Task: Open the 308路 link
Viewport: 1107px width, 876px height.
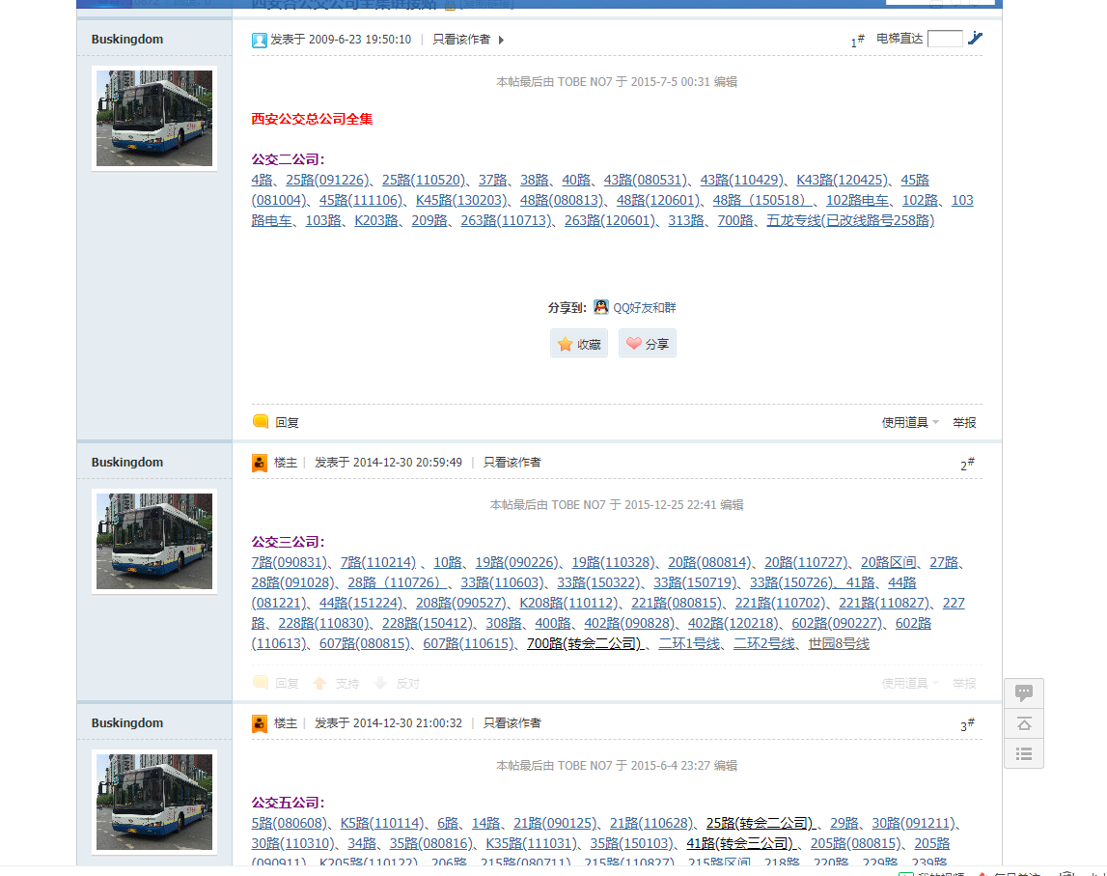Action: pyautogui.click(x=504, y=624)
